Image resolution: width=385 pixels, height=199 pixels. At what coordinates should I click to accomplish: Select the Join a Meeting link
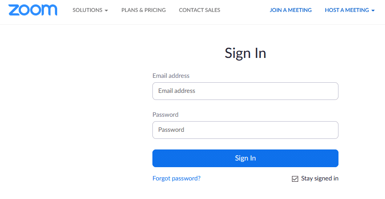pos(291,10)
